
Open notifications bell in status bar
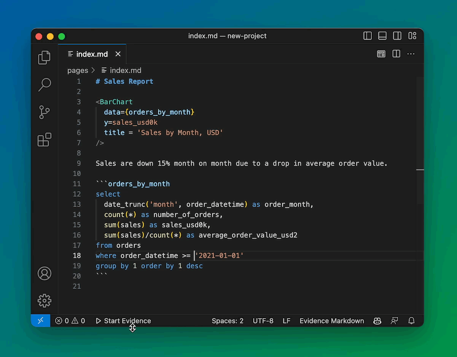pos(411,321)
